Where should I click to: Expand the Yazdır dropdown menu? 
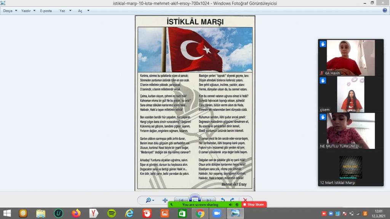29,11
